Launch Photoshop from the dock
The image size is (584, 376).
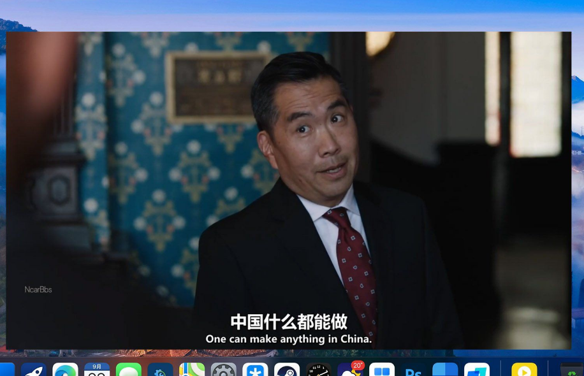(414, 371)
